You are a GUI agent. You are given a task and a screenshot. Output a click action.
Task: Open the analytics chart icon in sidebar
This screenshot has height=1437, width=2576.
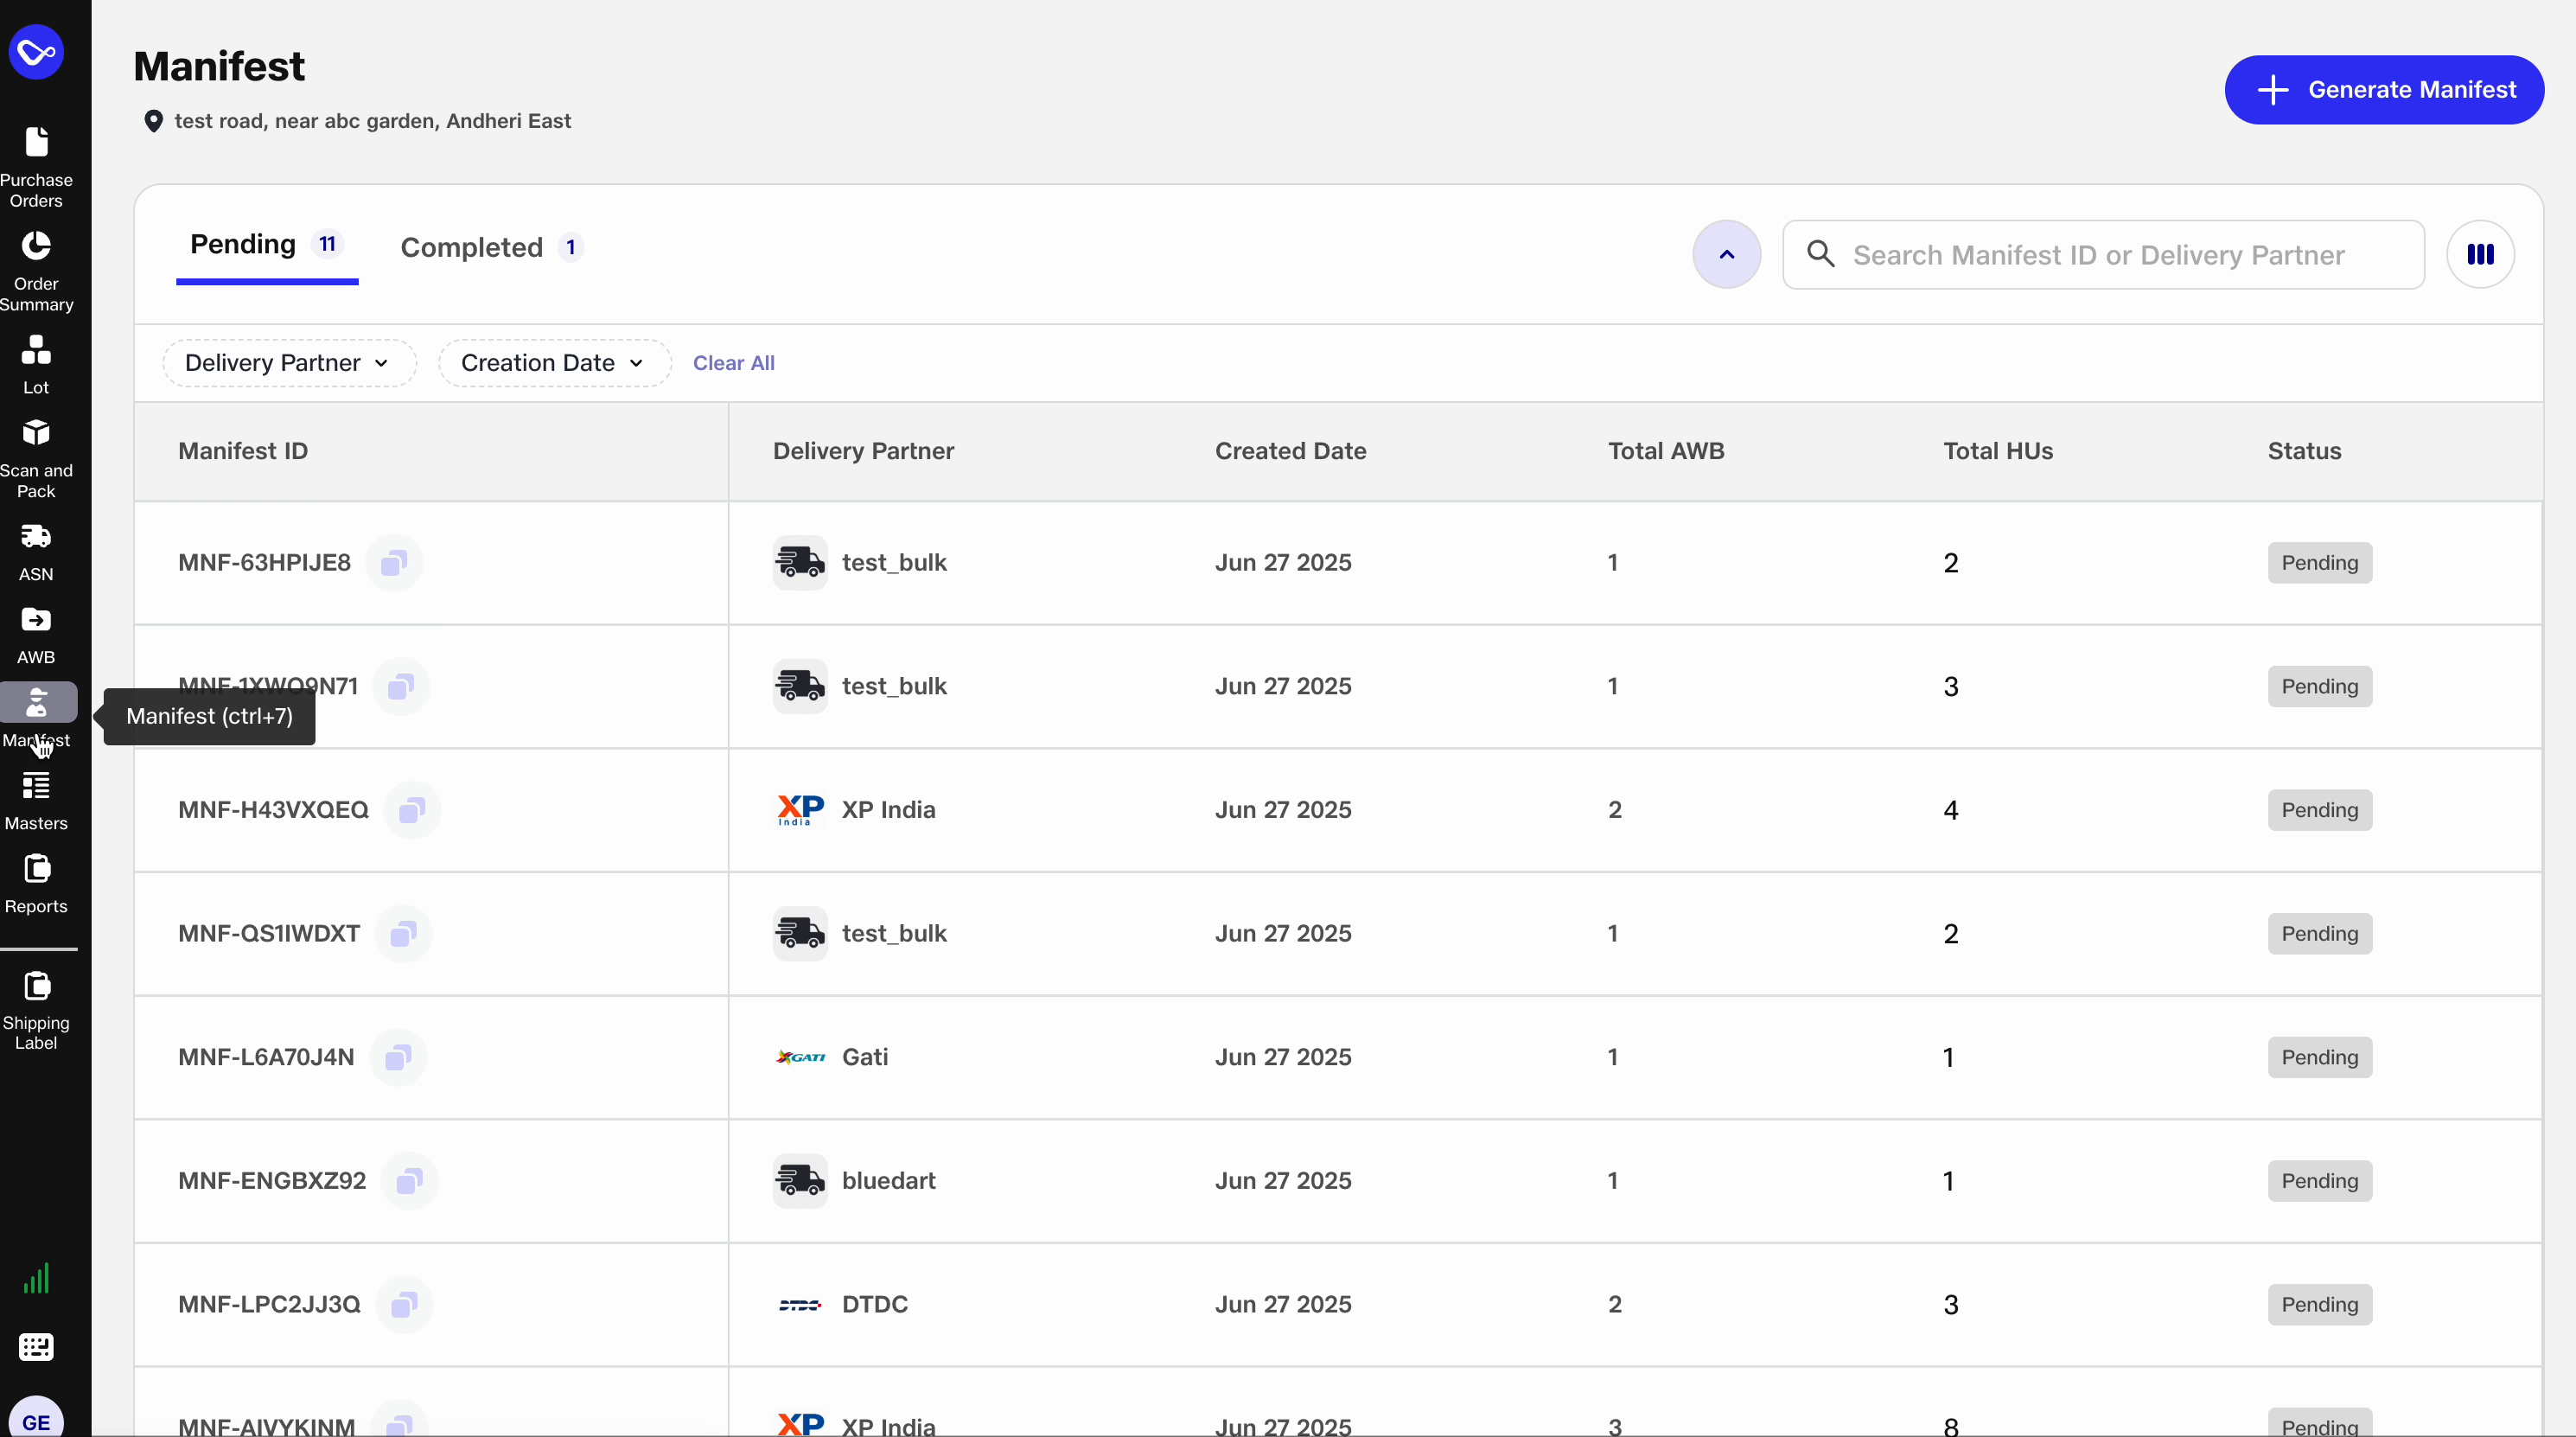(x=37, y=1277)
